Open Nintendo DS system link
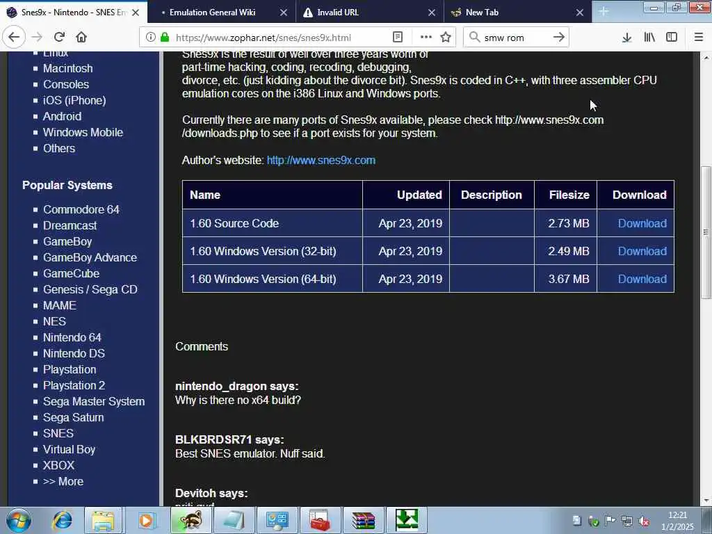The width and height of the screenshot is (712, 534). pos(74,353)
